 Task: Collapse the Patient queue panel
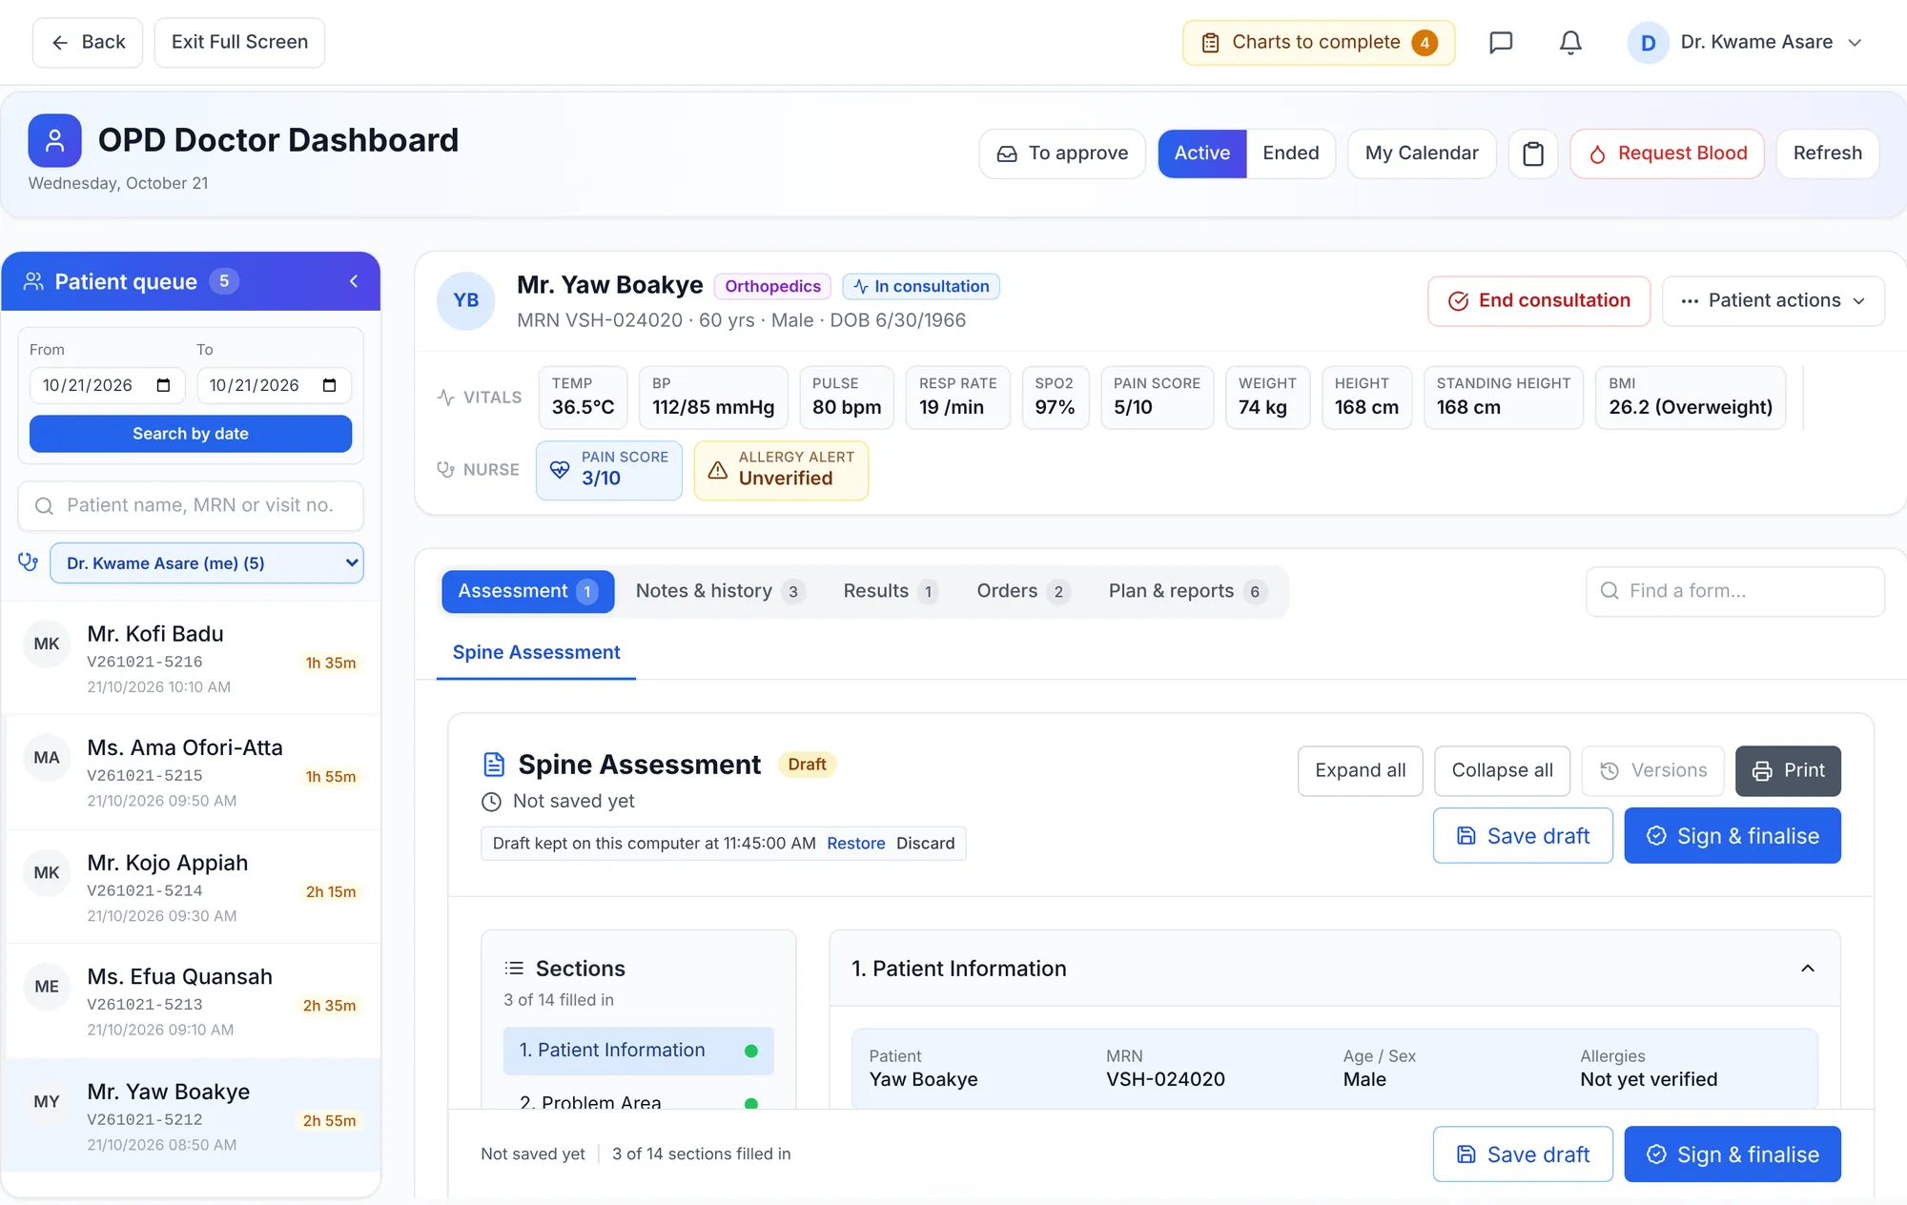tap(354, 281)
